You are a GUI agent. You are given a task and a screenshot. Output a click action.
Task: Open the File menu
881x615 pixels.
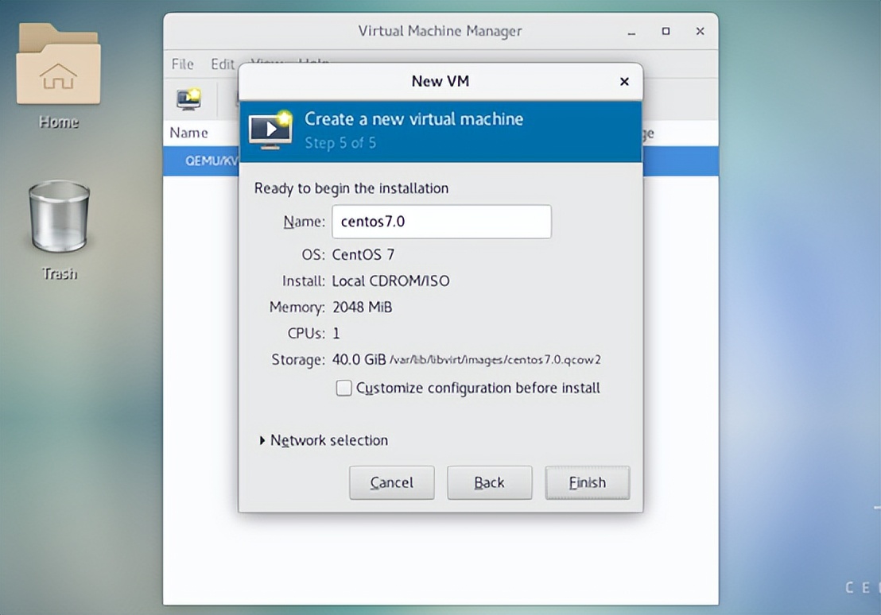click(x=182, y=64)
